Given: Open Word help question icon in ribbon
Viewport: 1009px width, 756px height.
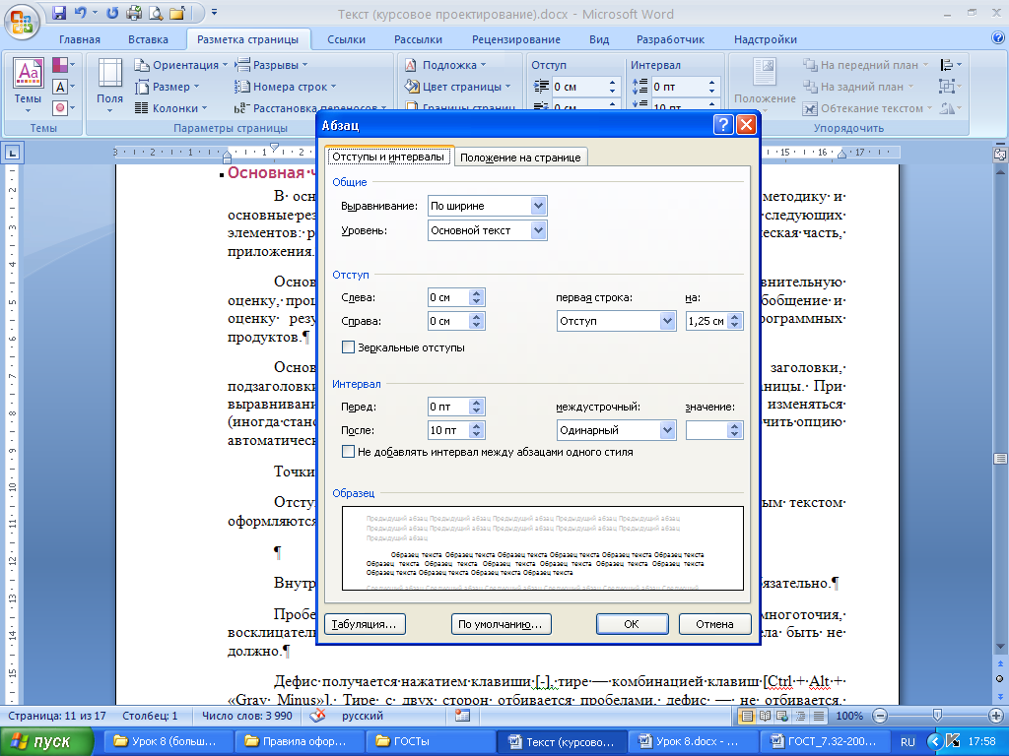Looking at the screenshot, I should click(x=997, y=38).
